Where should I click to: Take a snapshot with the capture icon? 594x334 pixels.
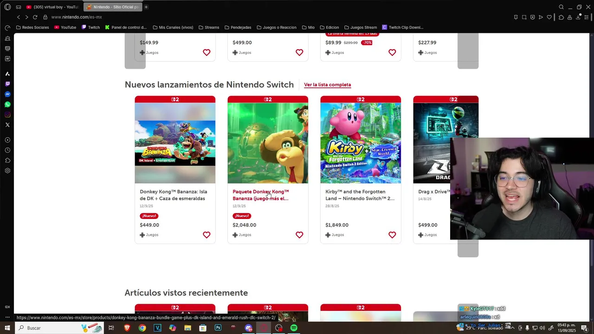click(524, 17)
